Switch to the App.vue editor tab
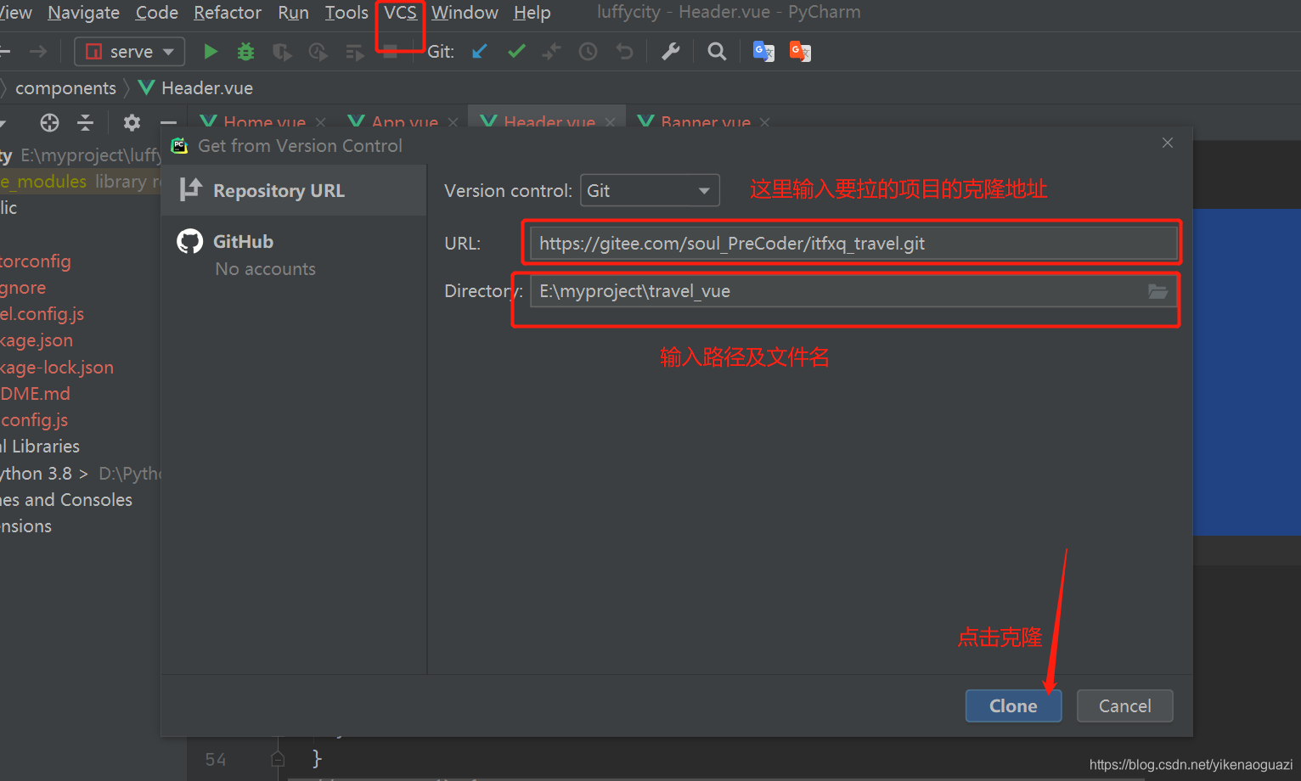This screenshot has height=781, width=1301. point(404,122)
